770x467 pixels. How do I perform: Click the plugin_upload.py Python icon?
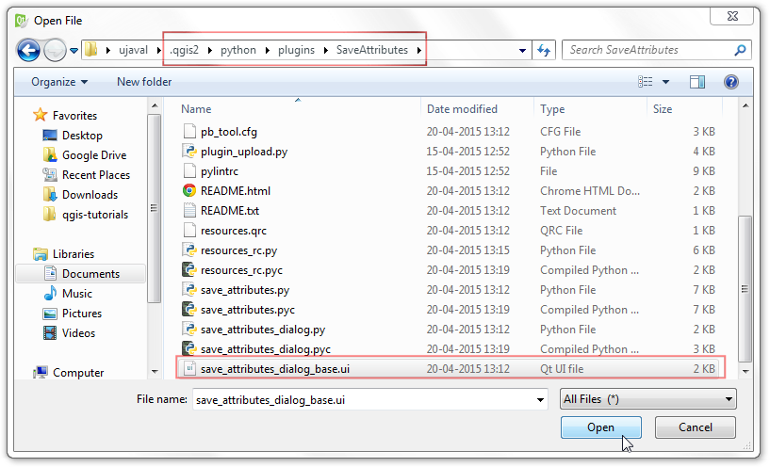tap(189, 151)
